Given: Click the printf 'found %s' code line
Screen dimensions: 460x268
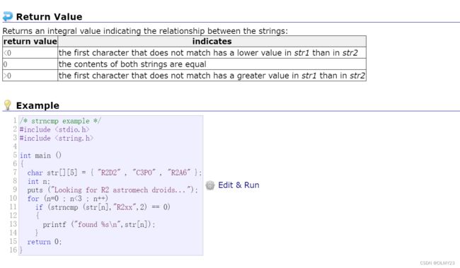Looking at the screenshot, I should click(x=99, y=225).
